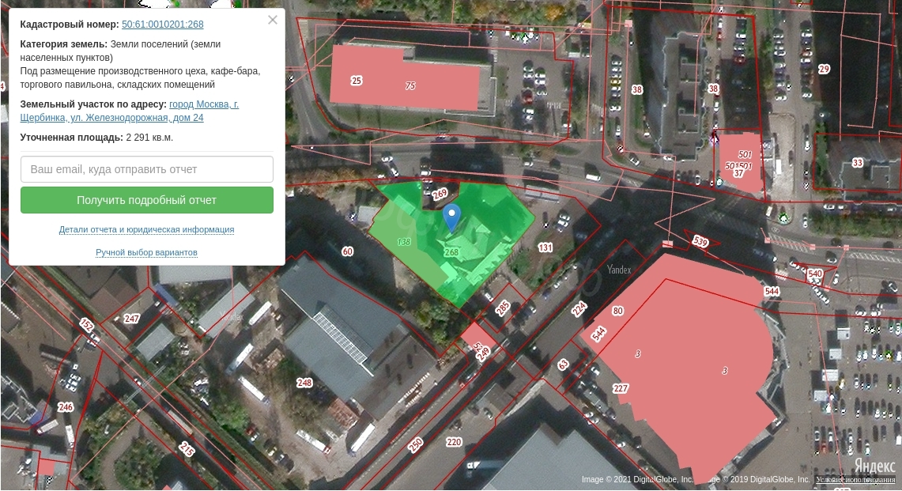Click parcel label 131 on map
Viewport: 902px width, 491px height.
545,247
